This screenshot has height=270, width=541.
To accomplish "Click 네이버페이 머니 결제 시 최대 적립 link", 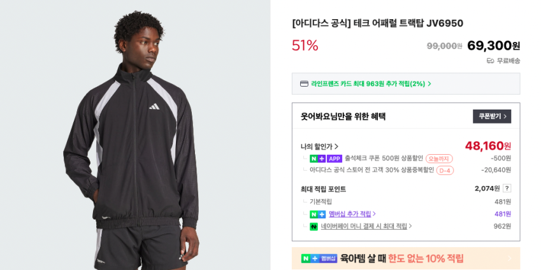I will pos(364,226).
